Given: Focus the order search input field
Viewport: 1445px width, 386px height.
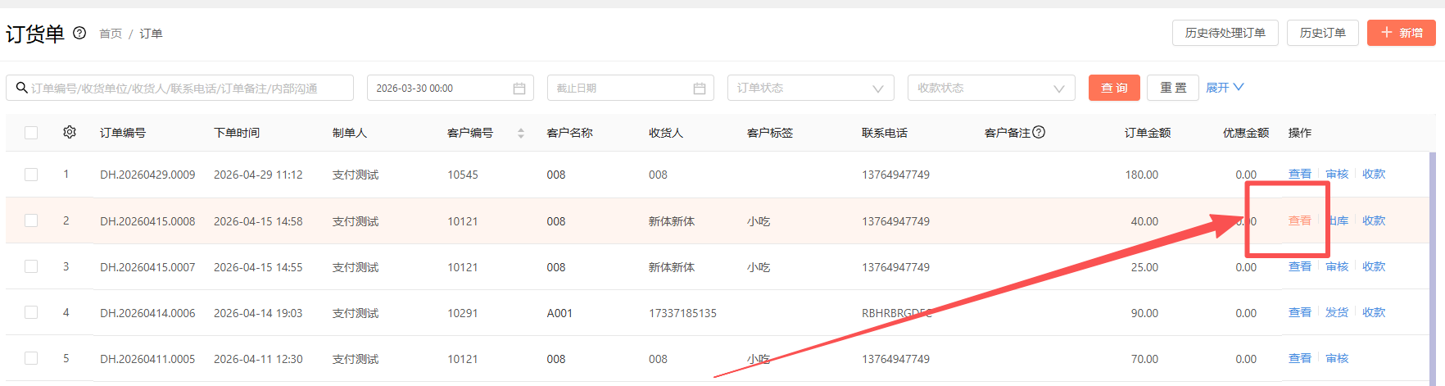Looking at the screenshot, I should click(x=180, y=88).
